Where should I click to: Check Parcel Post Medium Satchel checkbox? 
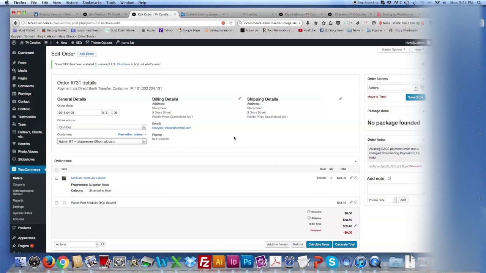pos(57,203)
